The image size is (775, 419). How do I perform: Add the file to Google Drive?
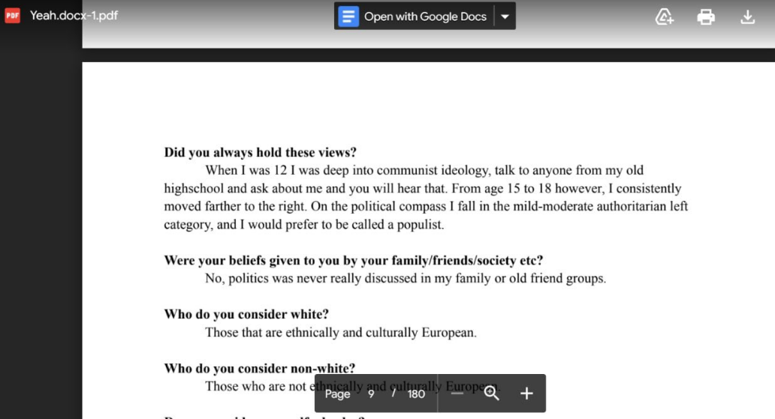665,16
